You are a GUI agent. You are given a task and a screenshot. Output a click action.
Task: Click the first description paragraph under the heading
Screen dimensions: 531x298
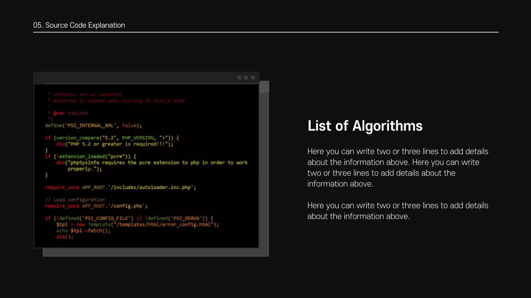point(397,168)
